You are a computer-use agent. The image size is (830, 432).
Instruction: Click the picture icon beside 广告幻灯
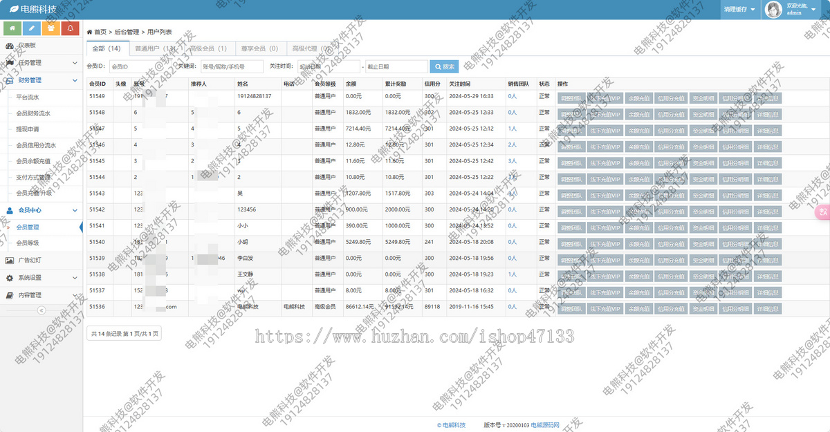coord(10,261)
